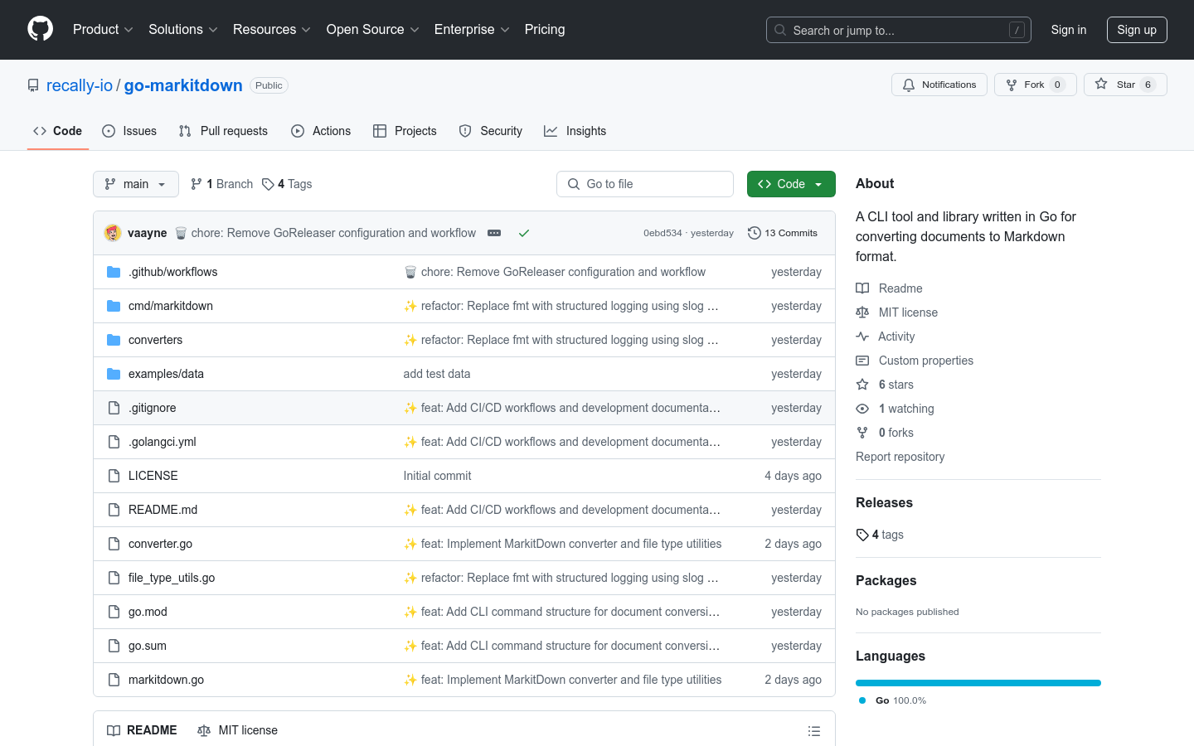View the 4 Tags link near branch selector
This screenshot has width=1194, height=746.
pos(287,184)
